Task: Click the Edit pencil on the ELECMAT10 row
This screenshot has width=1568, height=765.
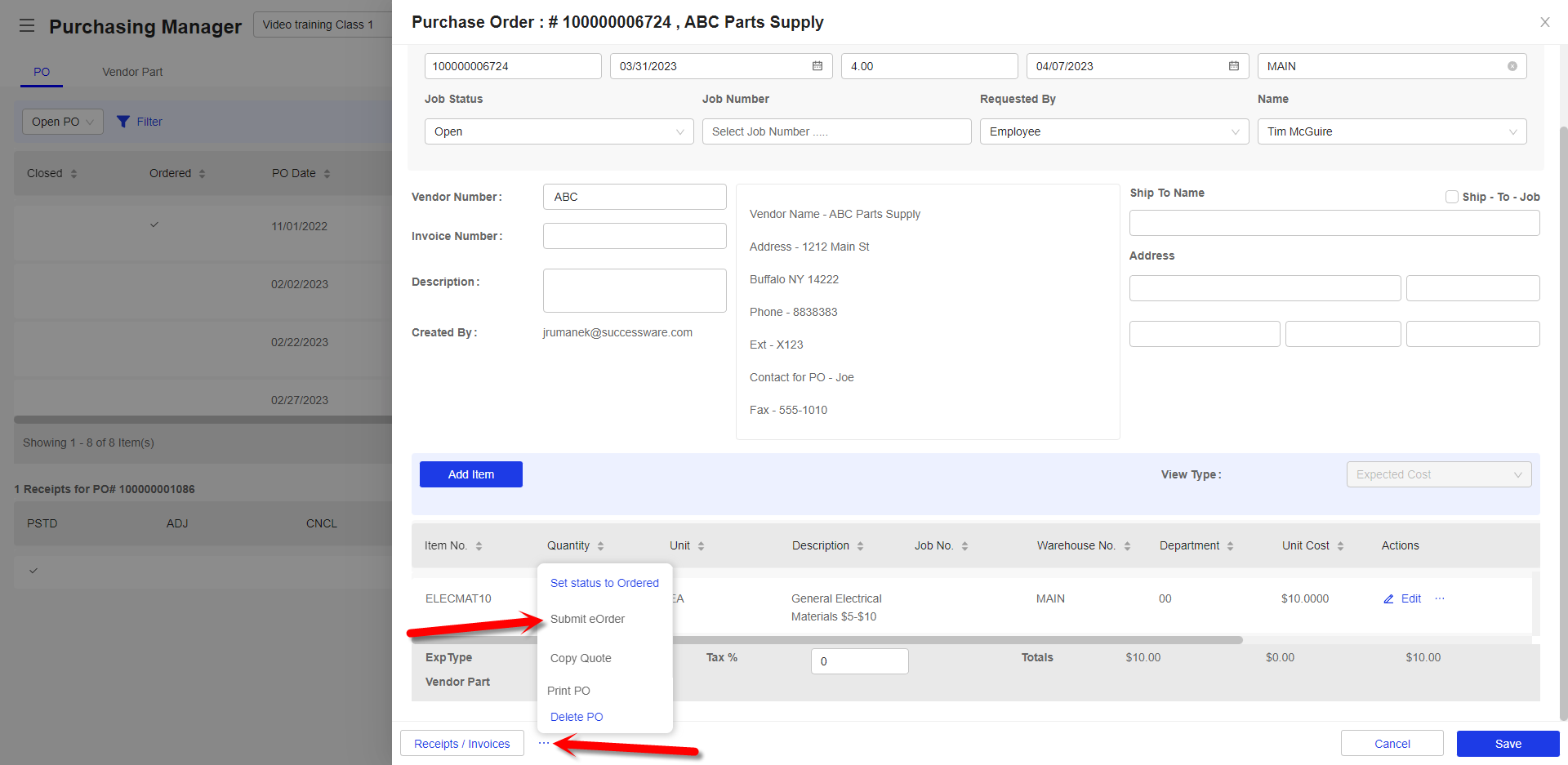Action: point(1401,598)
